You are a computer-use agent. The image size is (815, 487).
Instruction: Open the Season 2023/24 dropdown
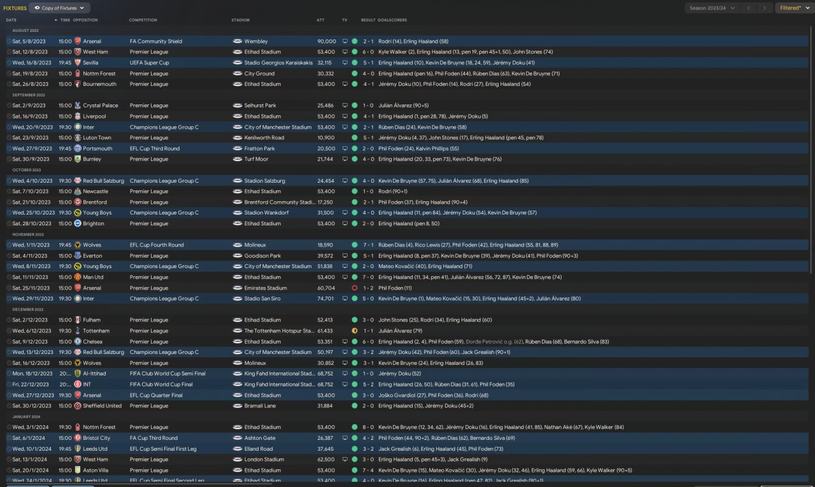pyautogui.click(x=712, y=8)
